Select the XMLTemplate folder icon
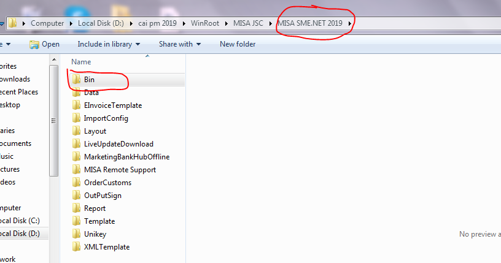Screen dimensions: 501x263 (76, 246)
